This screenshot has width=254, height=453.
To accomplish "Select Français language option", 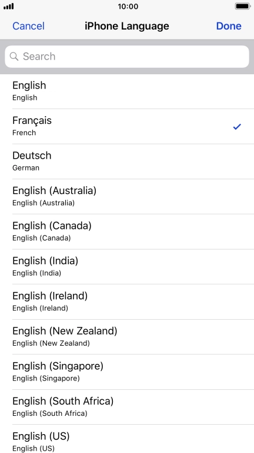I will pos(127,127).
